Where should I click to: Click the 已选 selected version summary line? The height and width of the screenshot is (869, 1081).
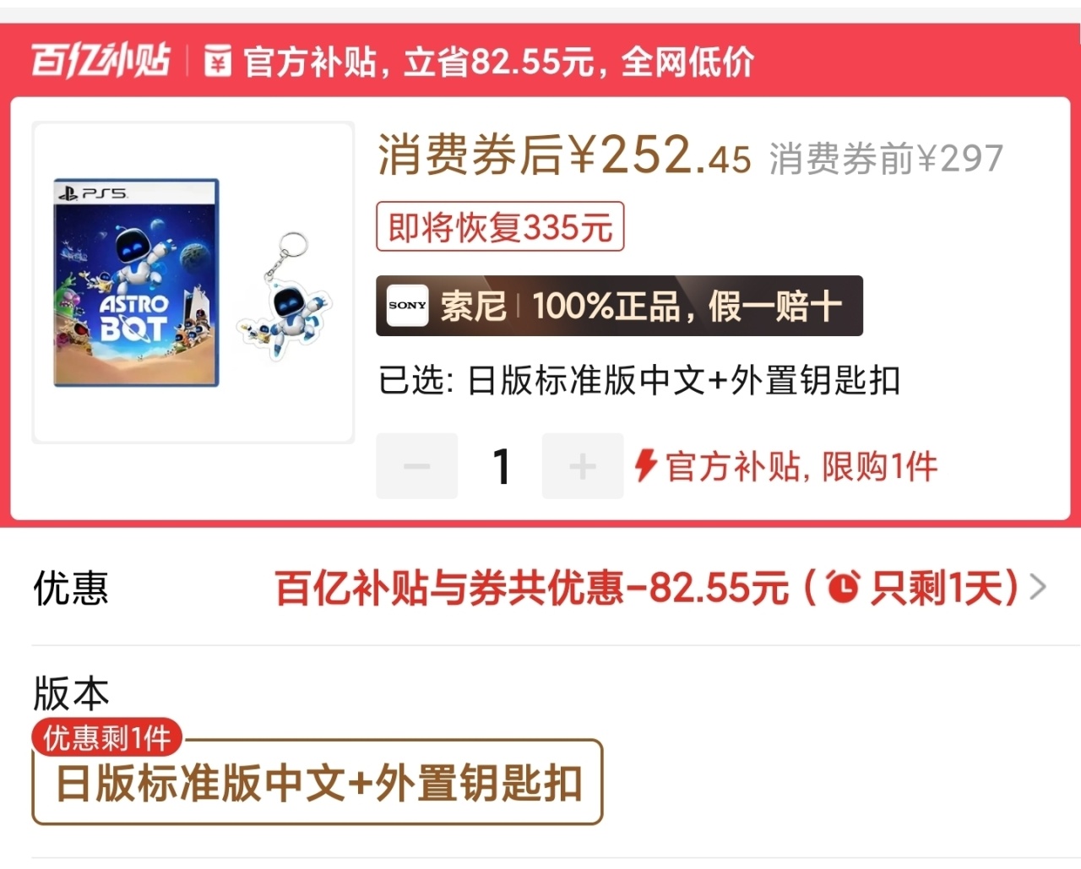639,380
